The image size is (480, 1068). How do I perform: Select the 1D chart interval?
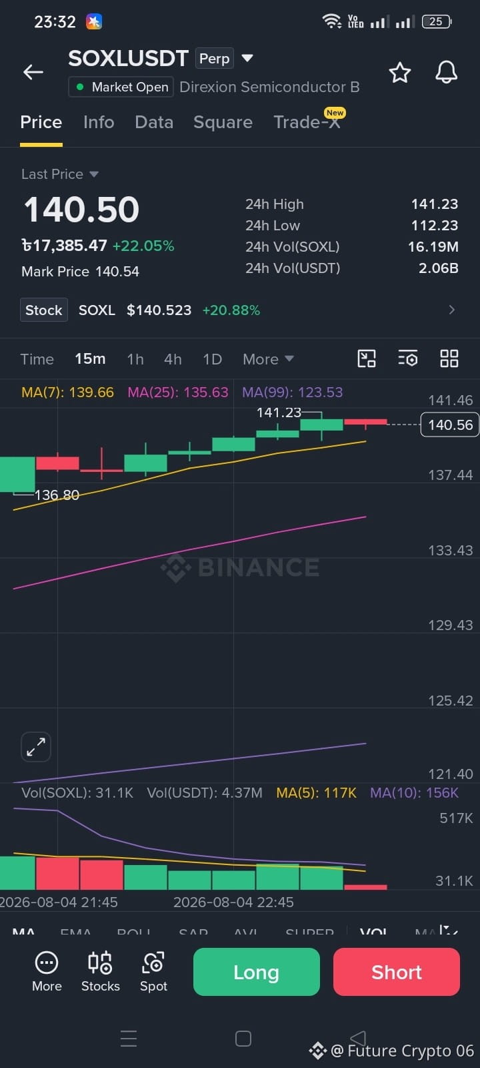[212, 359]
